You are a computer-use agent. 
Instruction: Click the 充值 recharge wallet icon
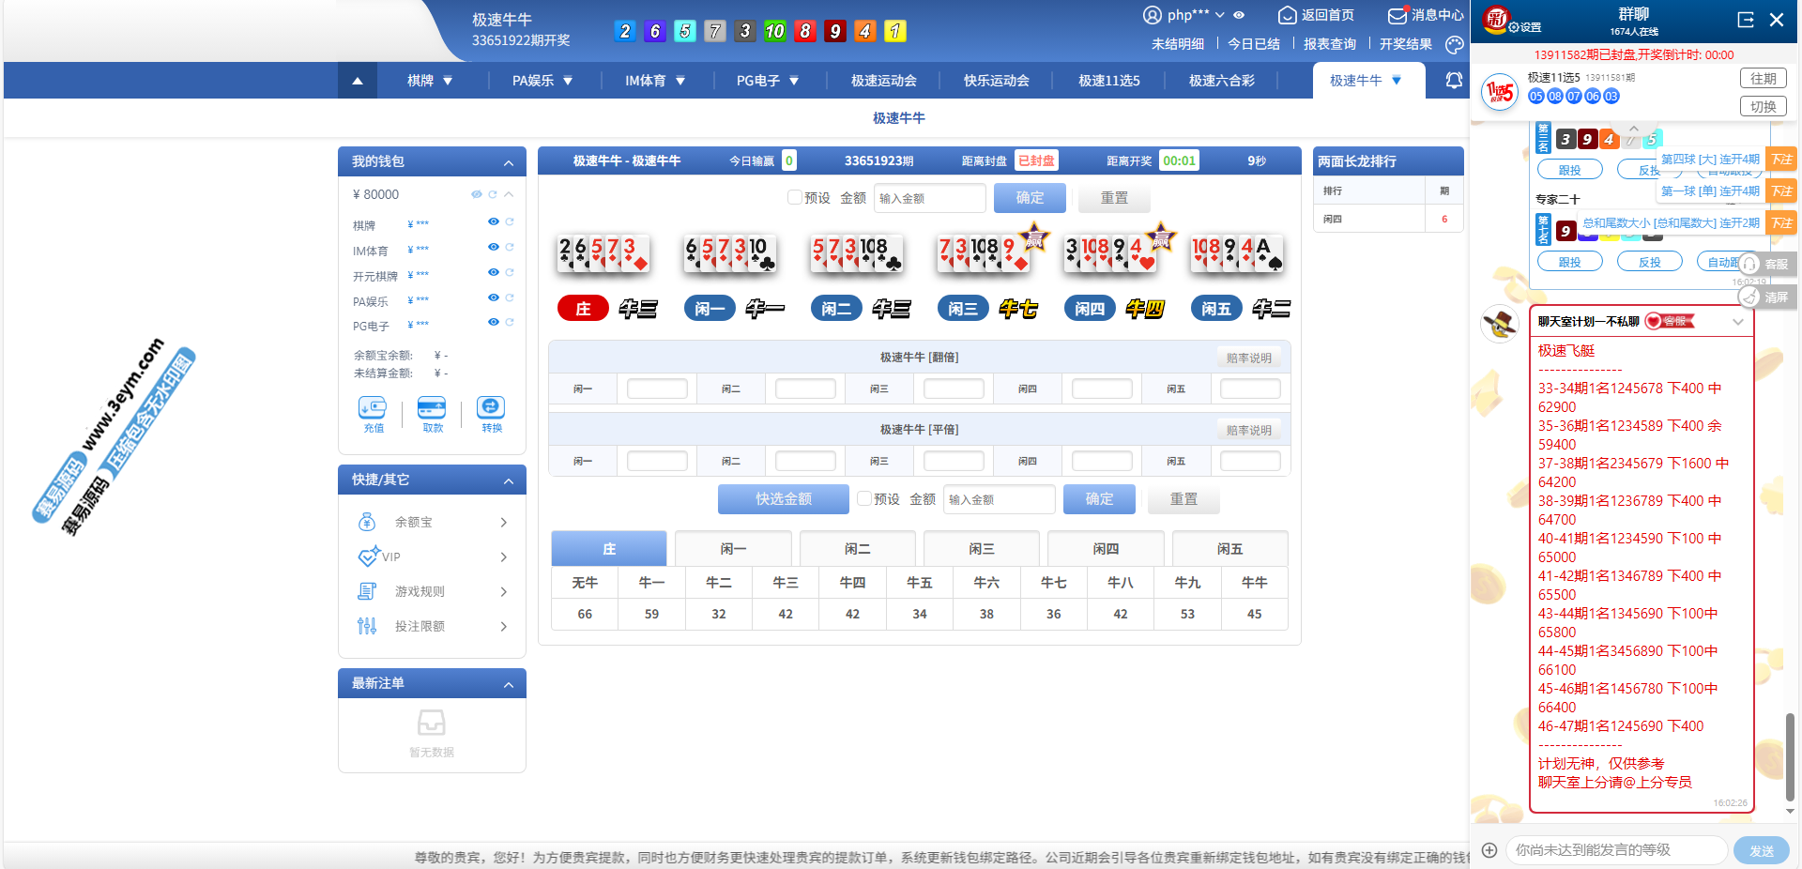tap(373, 408)
